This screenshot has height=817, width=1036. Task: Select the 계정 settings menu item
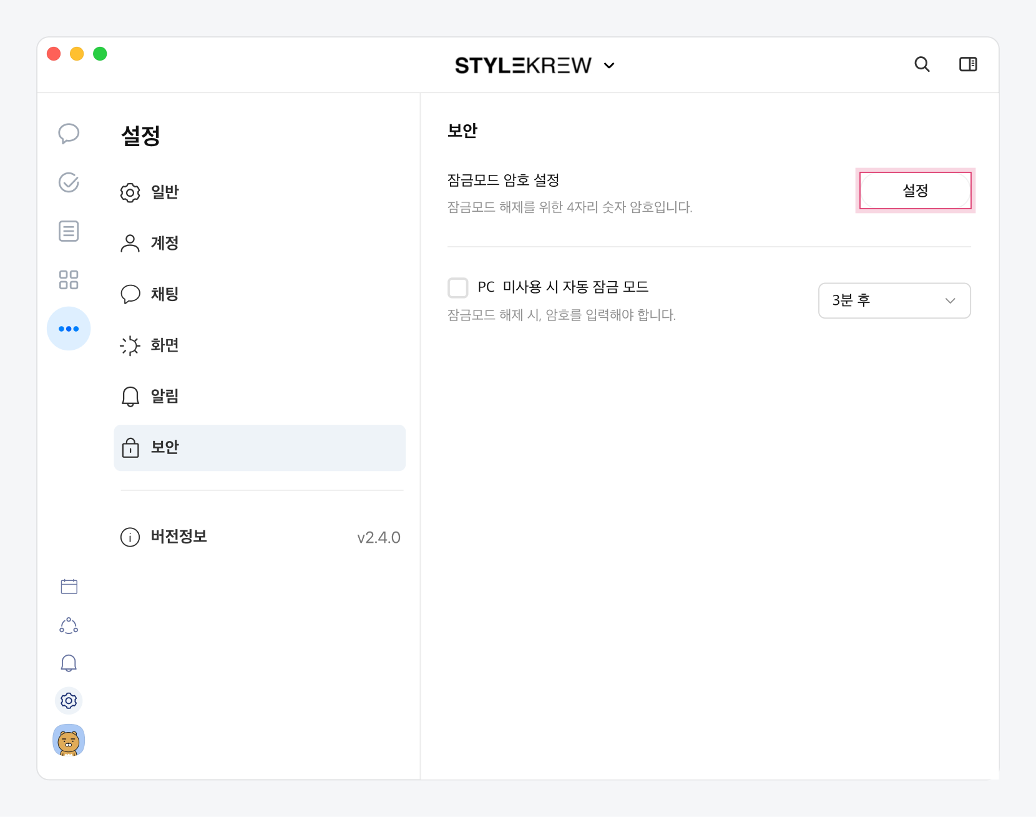coord(165,243)
